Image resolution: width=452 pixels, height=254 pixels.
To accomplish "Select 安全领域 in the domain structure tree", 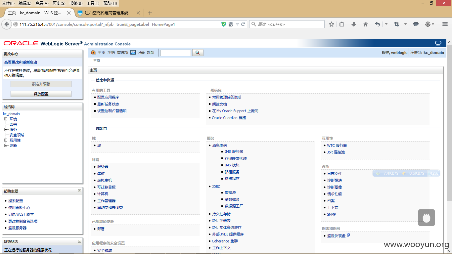I will (x=17, y=135).
